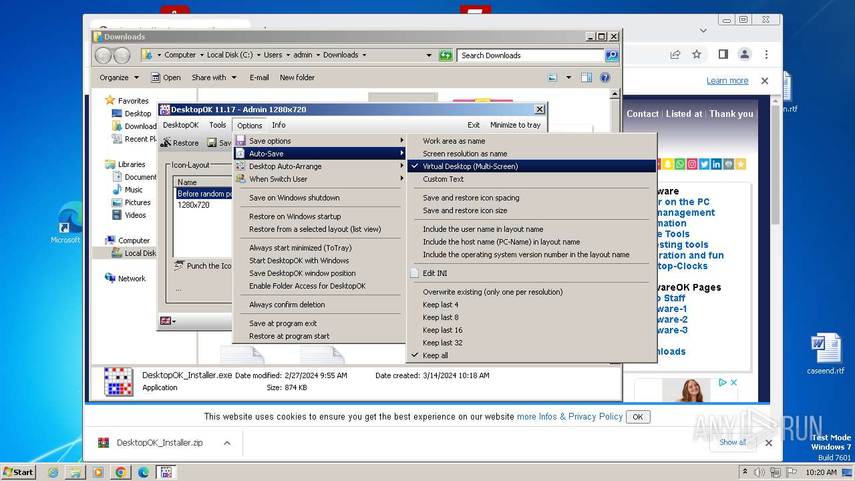The height and width of the screenshot is (481, 855).
Task: Toggle the Explorer preview pane icon
Action: [586, 77]
